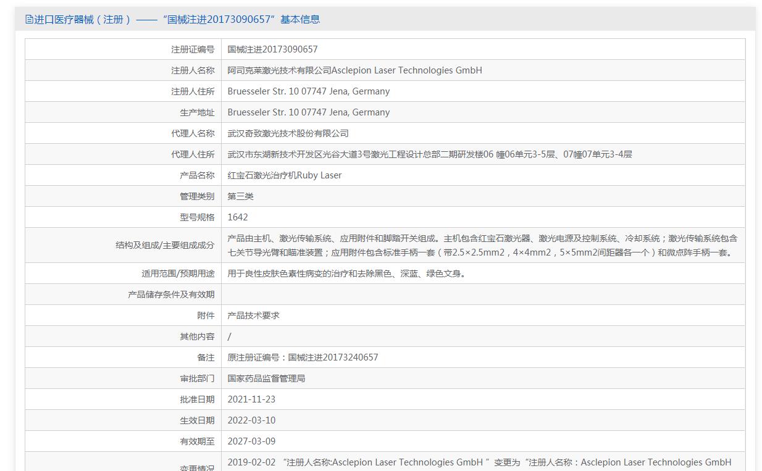The height and width of the screenshot is (471, 762).
Task: Click the expiry date 2027-03-09
Action: pos(251,441)
